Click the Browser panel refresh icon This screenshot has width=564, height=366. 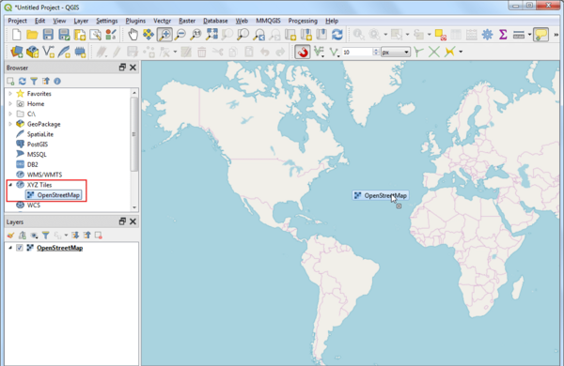[x=23, y=81]
